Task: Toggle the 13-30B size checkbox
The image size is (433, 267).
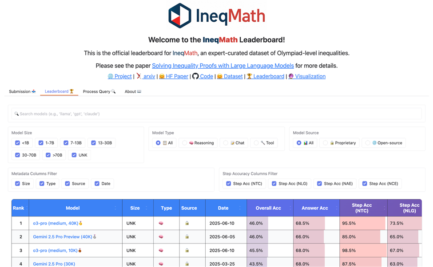Action: pyautogui.click(x=93, y=143)
